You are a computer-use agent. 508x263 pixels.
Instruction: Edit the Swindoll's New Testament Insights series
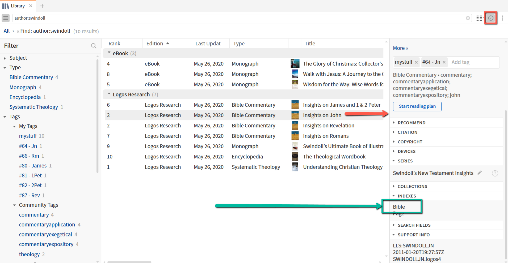[480, 173]
